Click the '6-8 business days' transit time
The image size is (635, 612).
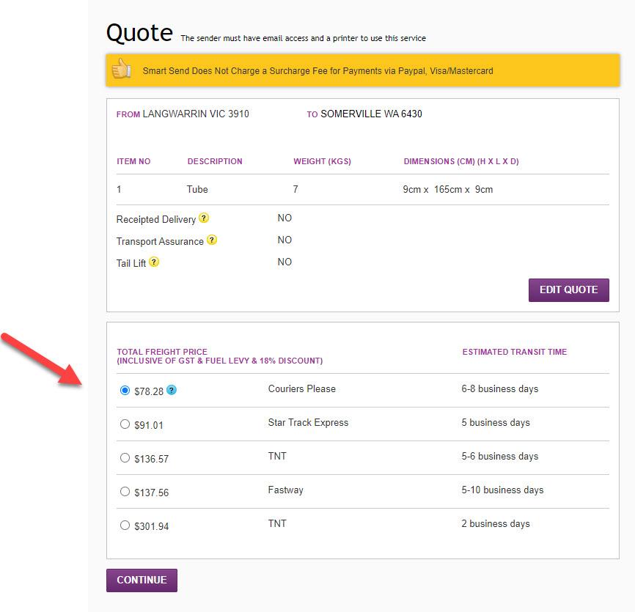[500, 389]
